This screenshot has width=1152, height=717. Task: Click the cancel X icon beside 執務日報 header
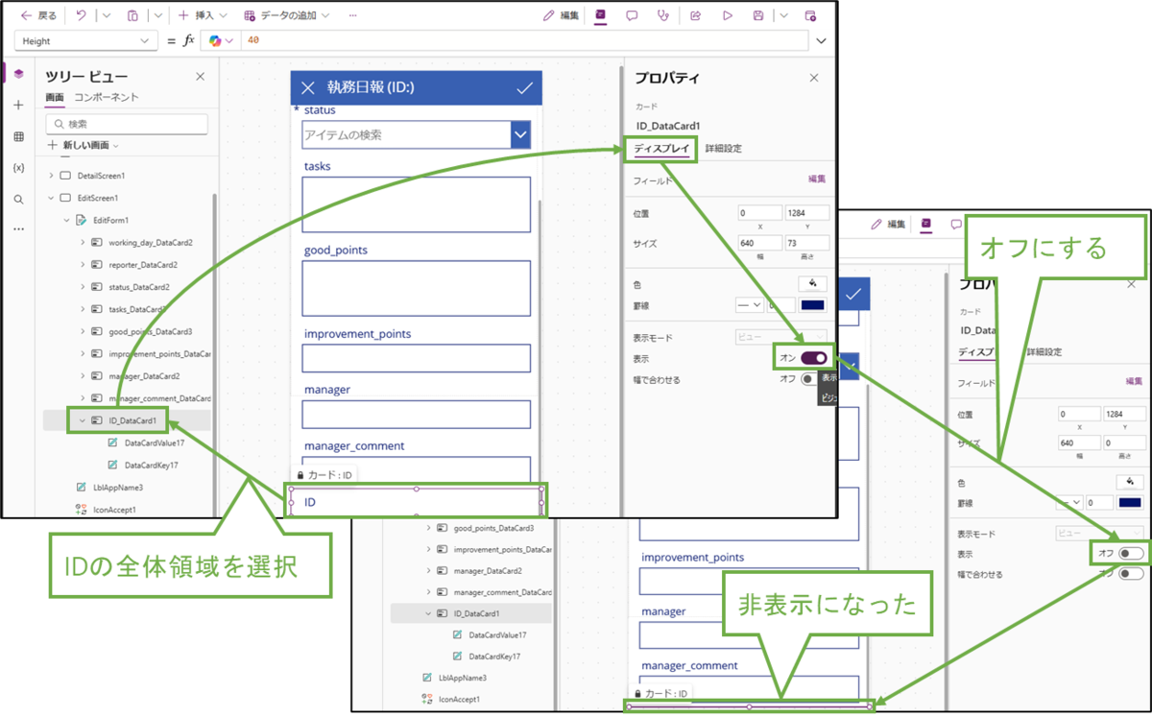click(307, 87)
